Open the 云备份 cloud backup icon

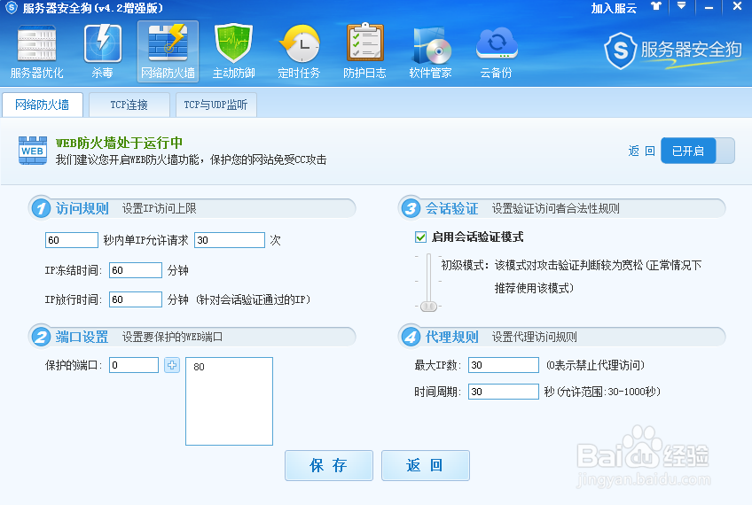point(497,51)
